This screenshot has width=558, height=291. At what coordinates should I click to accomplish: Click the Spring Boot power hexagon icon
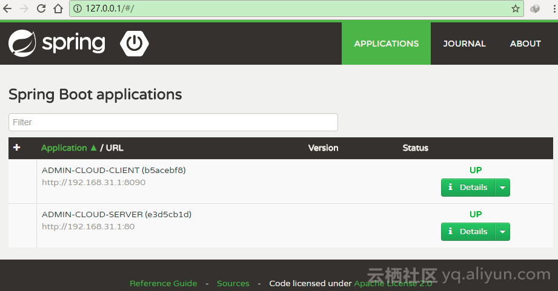[x=135, y=44]
